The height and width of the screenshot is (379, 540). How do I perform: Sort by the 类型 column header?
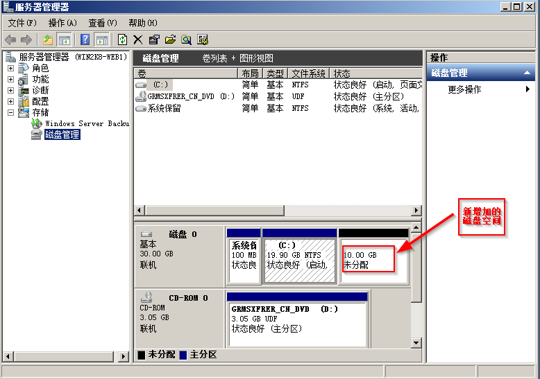click(x=276, y=73)
